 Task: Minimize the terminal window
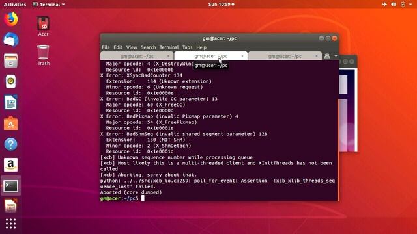coord(321,38)
